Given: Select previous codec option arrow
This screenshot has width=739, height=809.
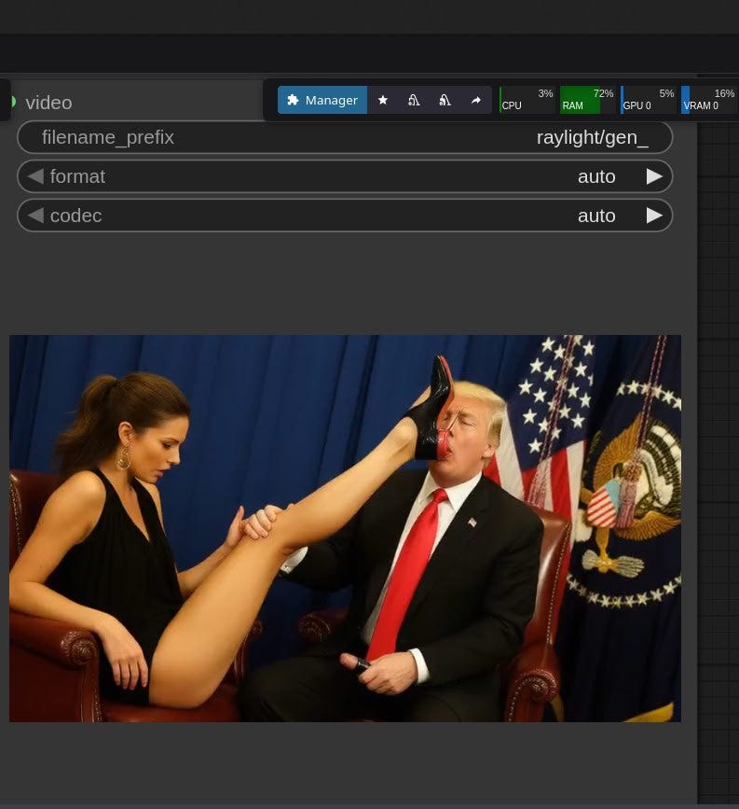Looking at the screenshot, I should click(x=35, y=216).
